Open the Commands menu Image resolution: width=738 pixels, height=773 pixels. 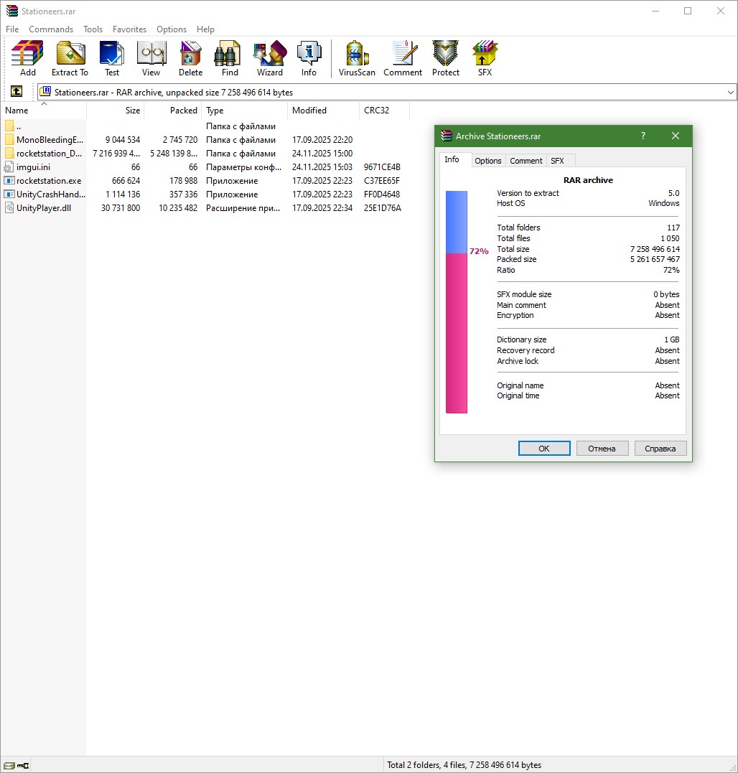click(x=51, y=29)
